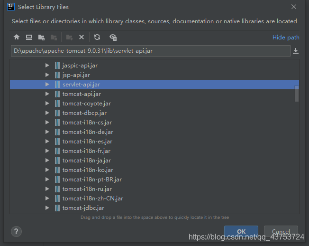Click jar icon beside tomcat-i18n-ru.jar
The image size is (309, 246).
tap(57, 189)
